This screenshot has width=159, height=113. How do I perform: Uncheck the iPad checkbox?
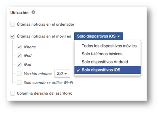[x=19, y=65]
